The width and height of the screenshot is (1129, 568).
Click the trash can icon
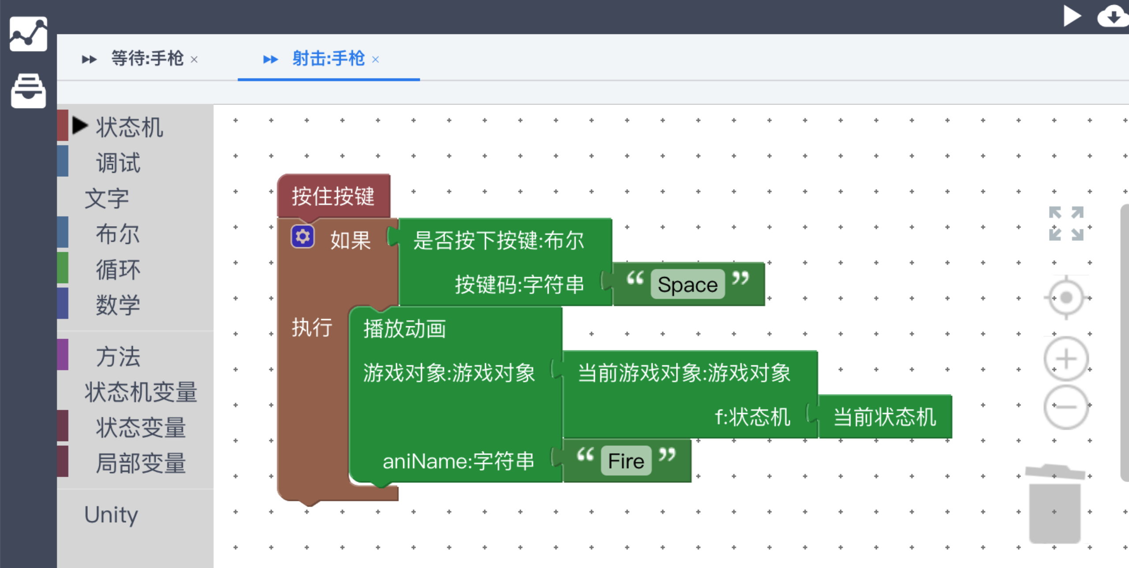coord(1055,504)
